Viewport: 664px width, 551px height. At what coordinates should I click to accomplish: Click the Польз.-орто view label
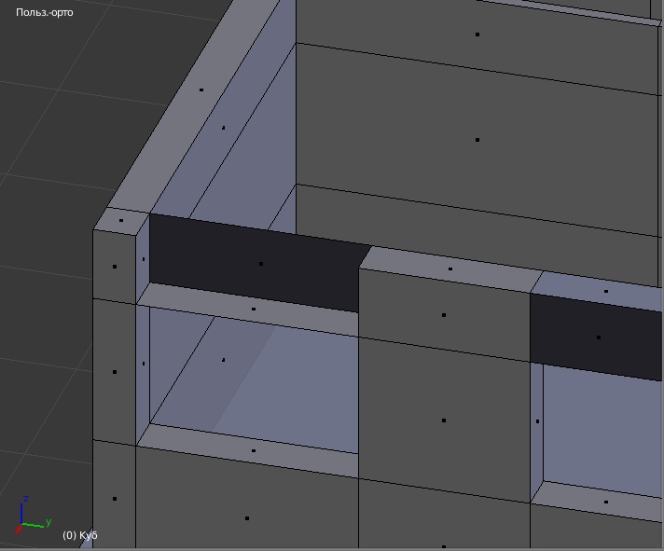(45, 12)
